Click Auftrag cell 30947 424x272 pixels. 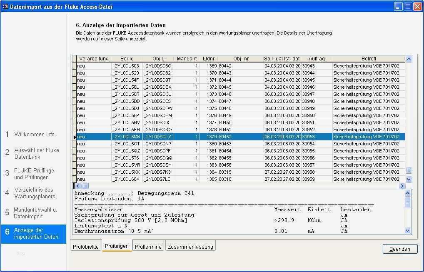(317, 95)
